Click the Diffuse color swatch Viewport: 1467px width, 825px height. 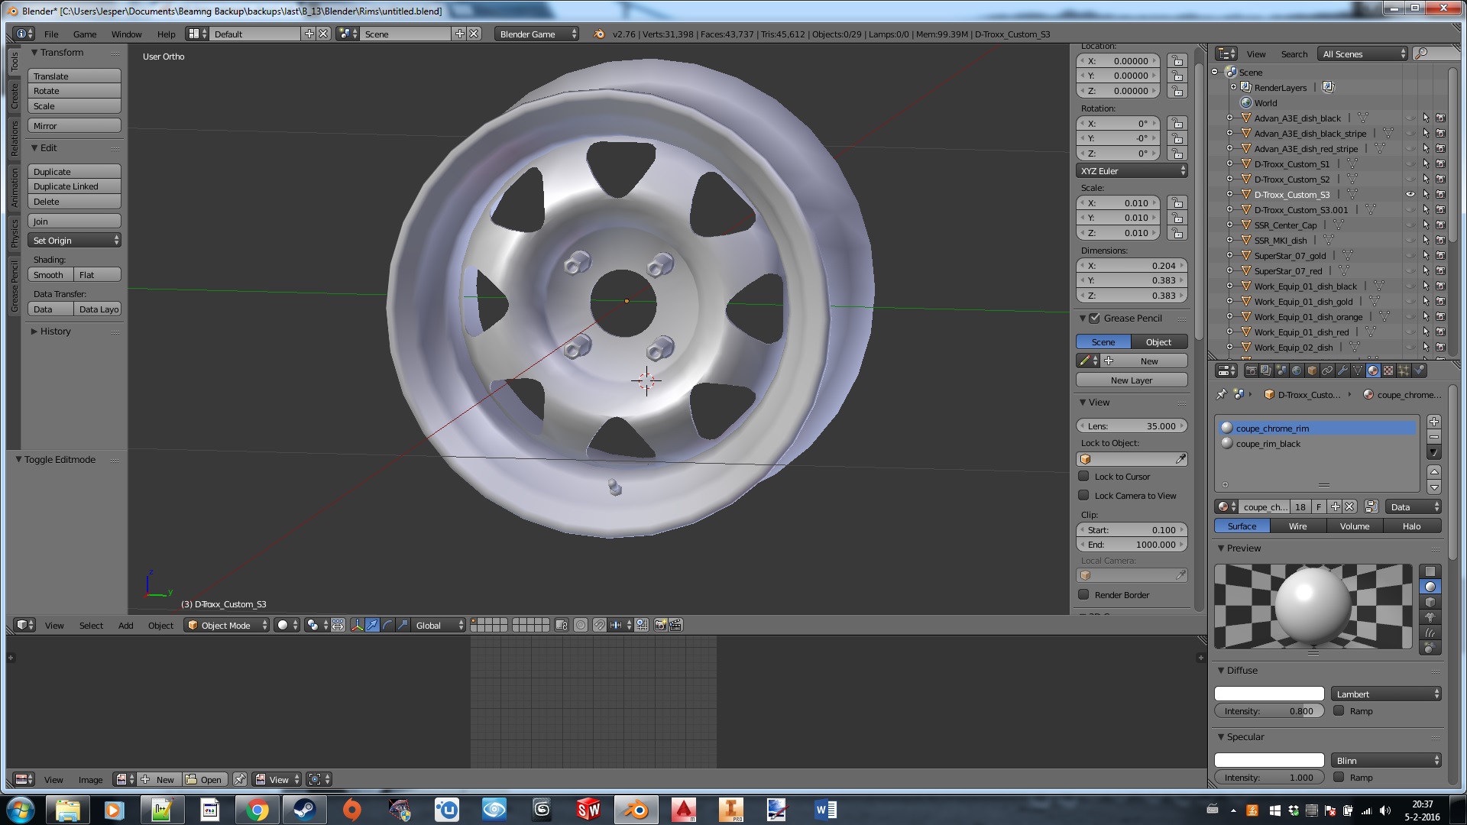1269,694
